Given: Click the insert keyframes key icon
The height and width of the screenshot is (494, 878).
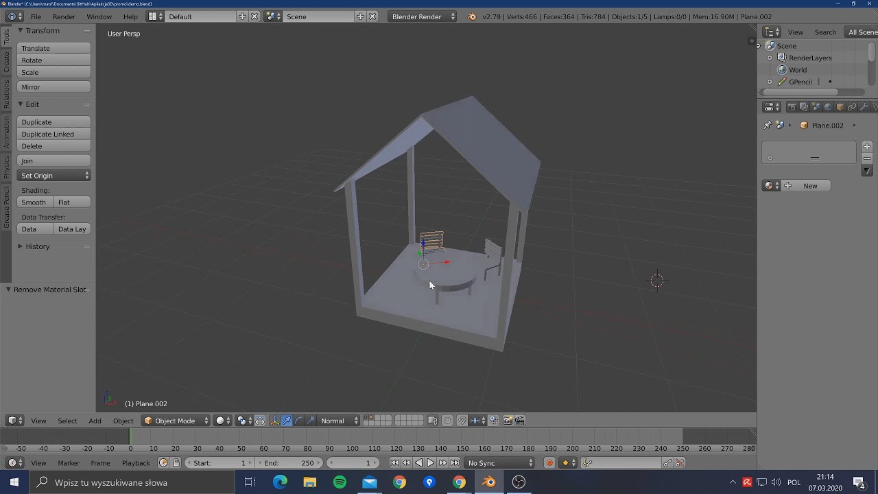Looking at the screenshot, I should click(x=667, y=463).
